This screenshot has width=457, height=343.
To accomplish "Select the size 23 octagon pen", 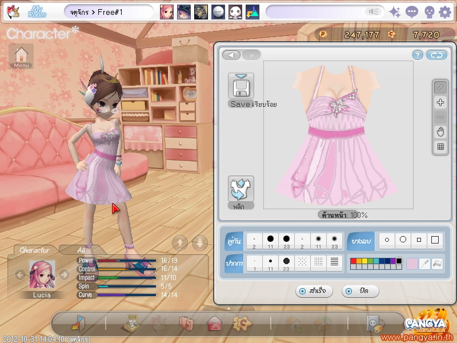I will (x=287, y=264).
